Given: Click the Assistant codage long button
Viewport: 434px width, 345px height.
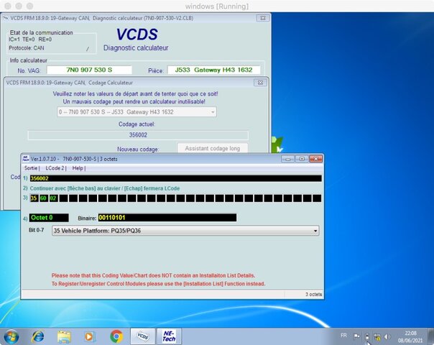Looking at the screenshot, I should [212, 148].
